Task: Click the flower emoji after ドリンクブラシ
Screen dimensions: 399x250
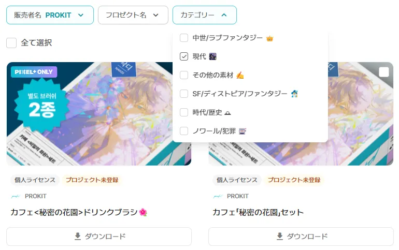Action: [x=143, y=212]
